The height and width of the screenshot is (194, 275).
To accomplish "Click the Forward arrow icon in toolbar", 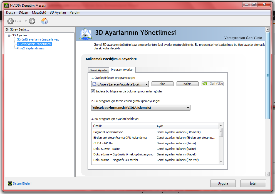I will coord(32,21).
